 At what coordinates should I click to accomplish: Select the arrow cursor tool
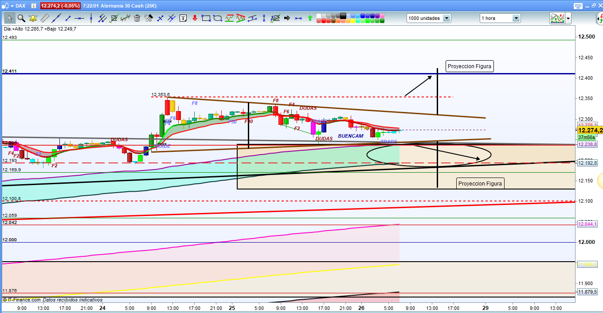tap(10, 18)
